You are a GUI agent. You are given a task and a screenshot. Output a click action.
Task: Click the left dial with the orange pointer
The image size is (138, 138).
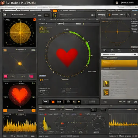(62, 123)
